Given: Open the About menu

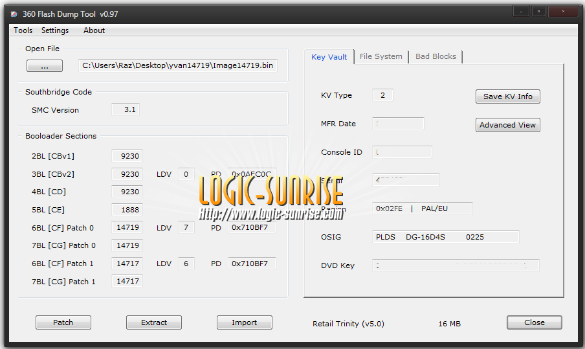Looking at the screenshot, I should 94,30.
